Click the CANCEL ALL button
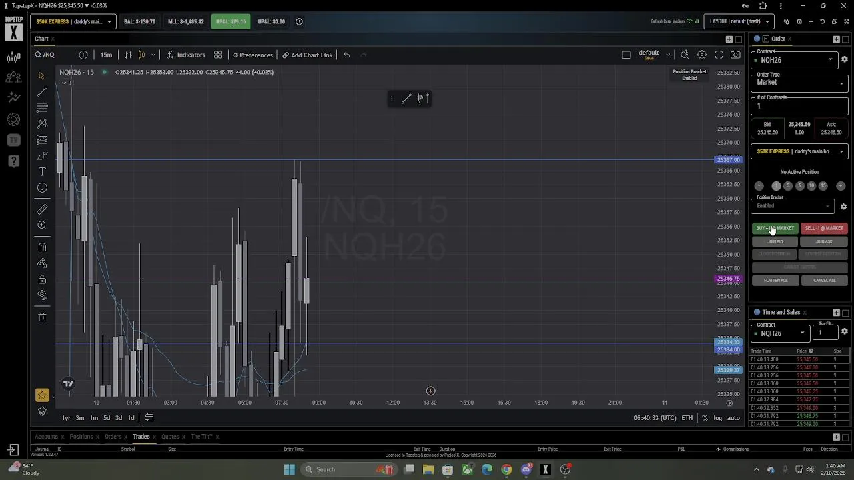Screen dimensions: 854x480 pos(824,280)
